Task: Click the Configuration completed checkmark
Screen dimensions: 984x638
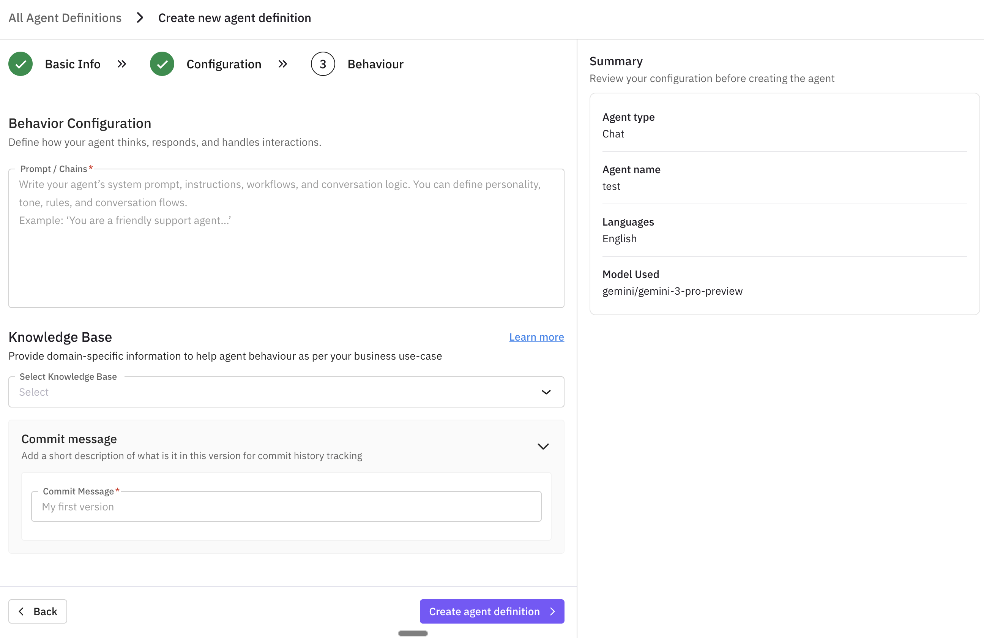Action: pos(162,64)
